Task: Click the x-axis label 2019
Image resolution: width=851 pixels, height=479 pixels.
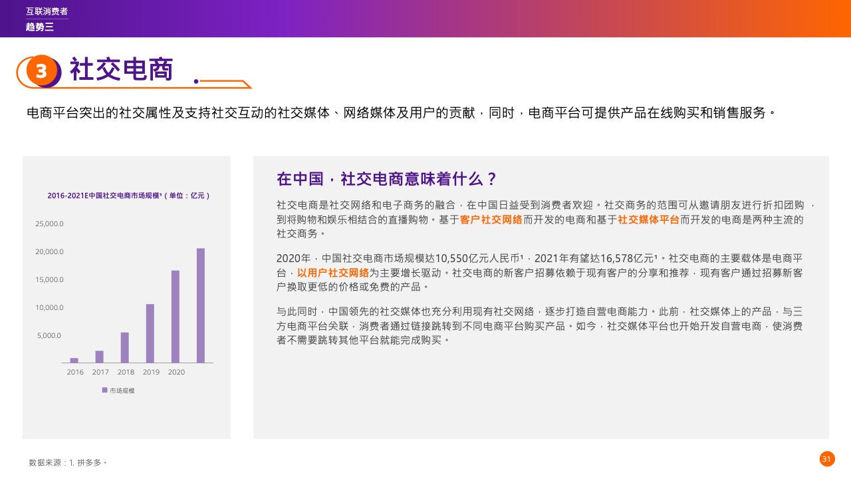Action: coord(151,372)
